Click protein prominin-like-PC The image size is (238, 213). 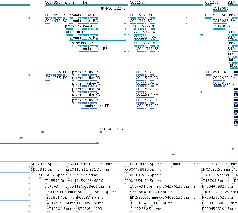84,86
